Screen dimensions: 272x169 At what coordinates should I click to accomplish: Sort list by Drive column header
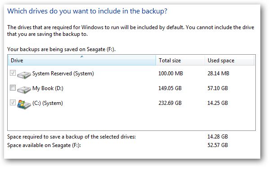[82, 61]
